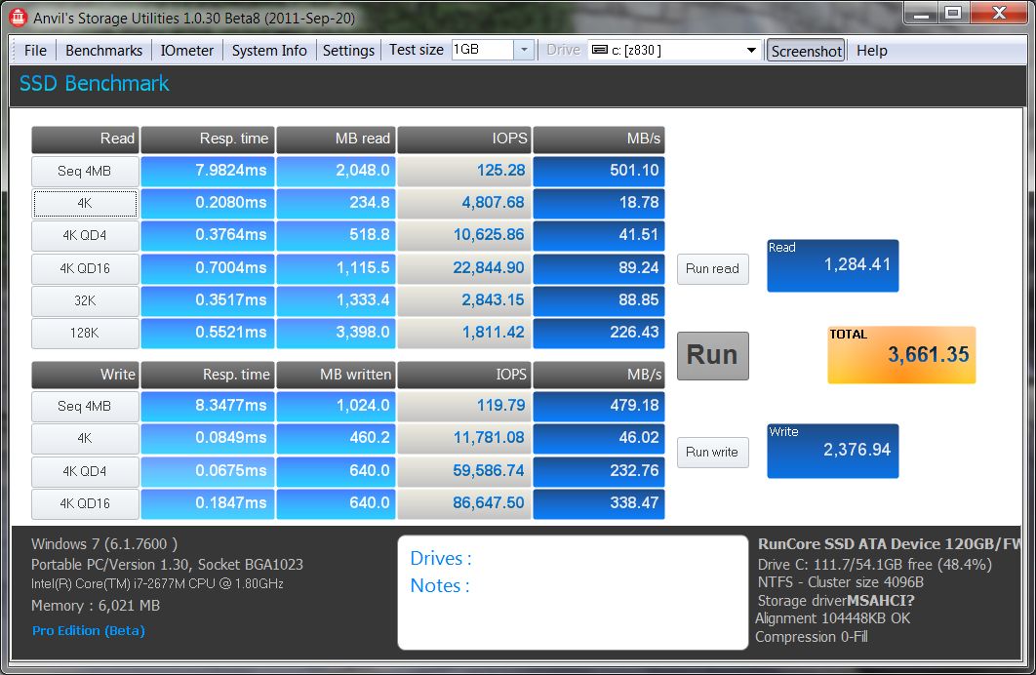Screen dimensions: 1036x675
Task: Click the orange TOTAL score panel
Action: point(900,354)
